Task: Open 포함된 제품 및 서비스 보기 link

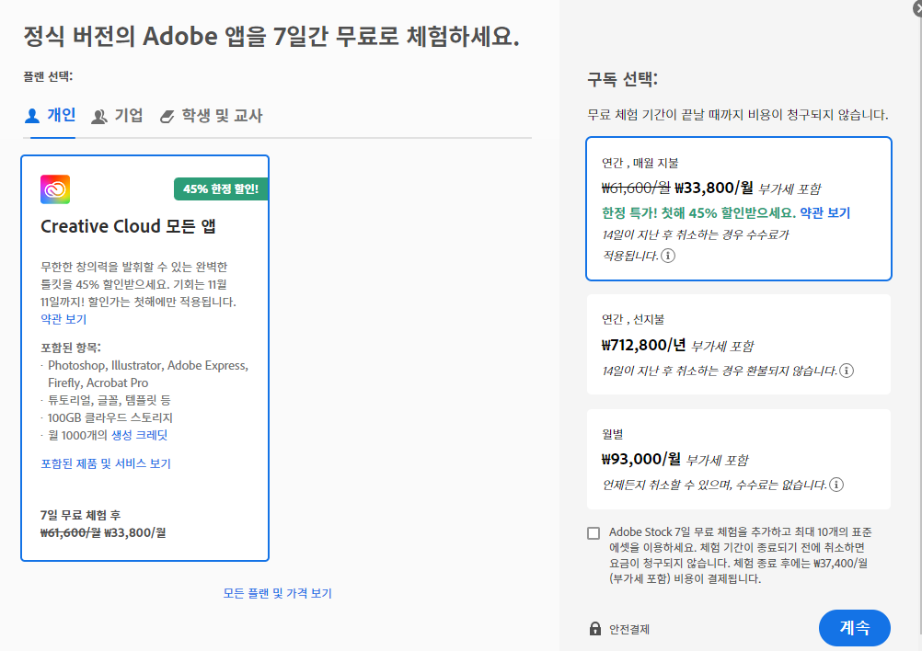Action: click(106, 463)
